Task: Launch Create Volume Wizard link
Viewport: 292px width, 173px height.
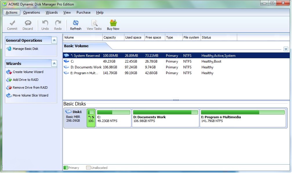Action: 28,72
